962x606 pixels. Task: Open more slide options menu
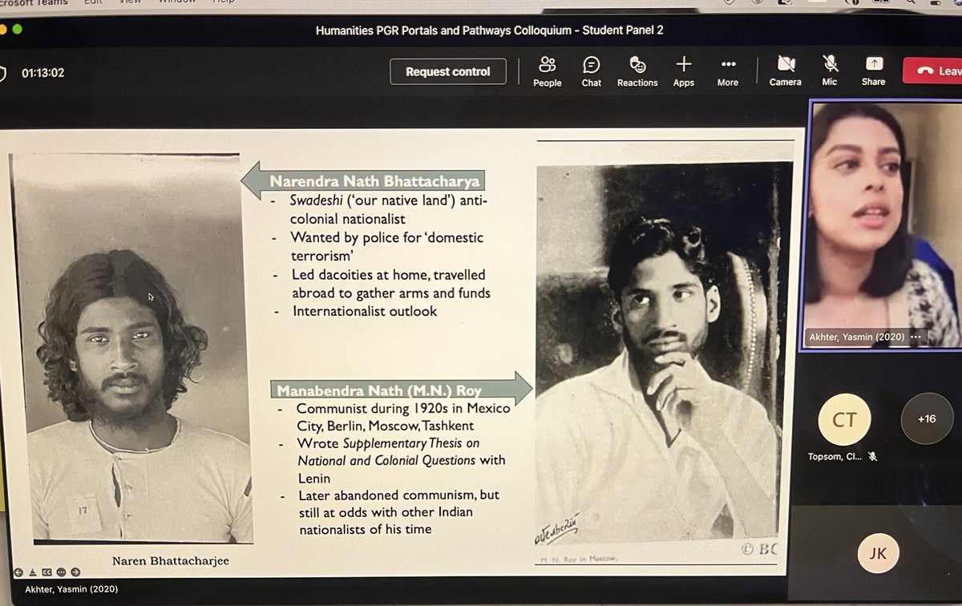(61, 572)
